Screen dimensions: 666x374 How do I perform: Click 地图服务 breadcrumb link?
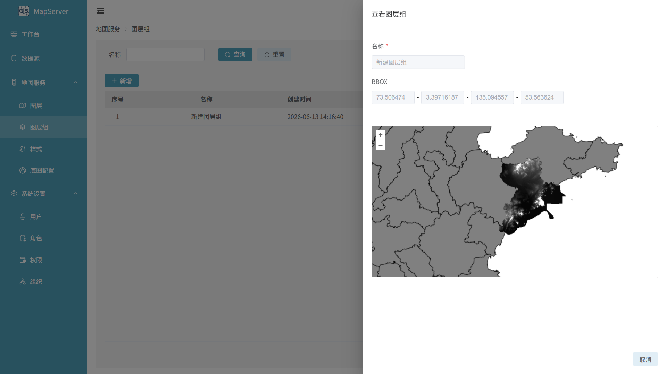point(108,29)
